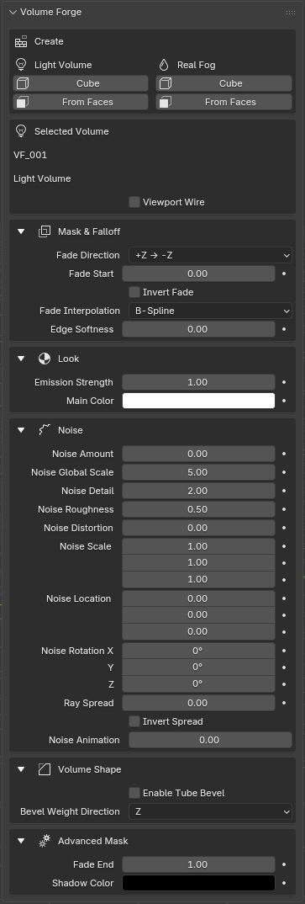Viewport: 305px width, 904px height.
Task: Select the VF_001 volume name text
Action: [30, 155]
